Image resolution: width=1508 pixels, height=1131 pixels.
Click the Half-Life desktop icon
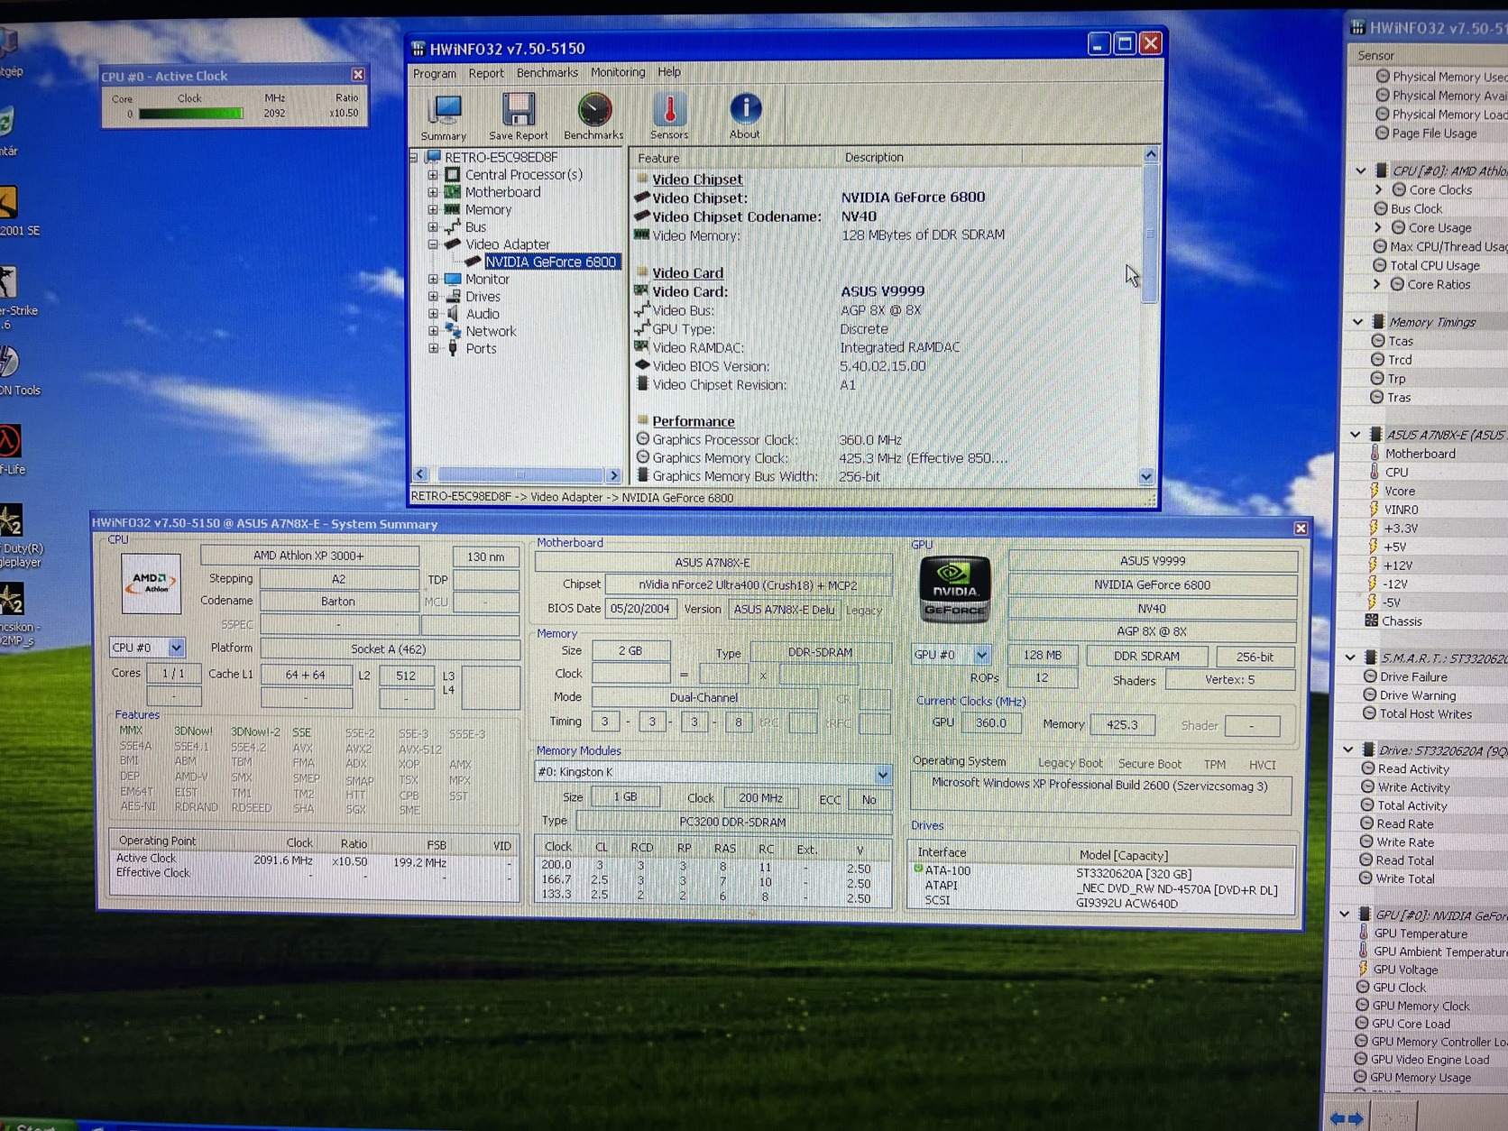[10, 441]
